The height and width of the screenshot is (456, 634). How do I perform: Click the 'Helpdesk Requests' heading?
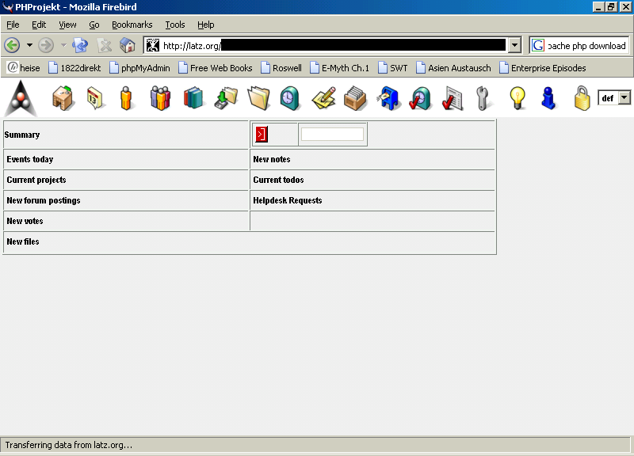click(288, 200)
